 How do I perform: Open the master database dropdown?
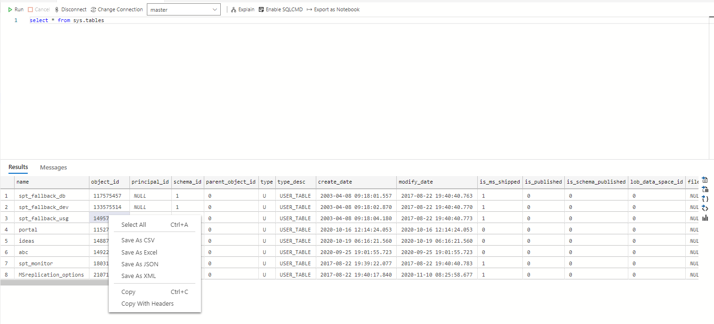184,9
